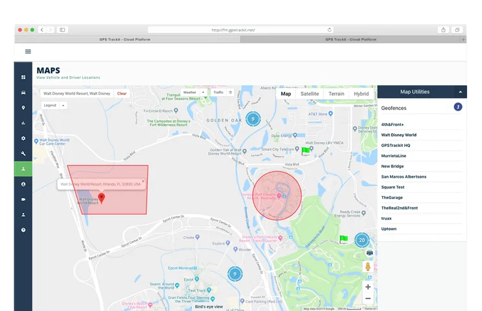Open the dashboard grid icon in sidebar
Image resolution: width=482 pixels, height=311 pixels.
click(23, 78)
